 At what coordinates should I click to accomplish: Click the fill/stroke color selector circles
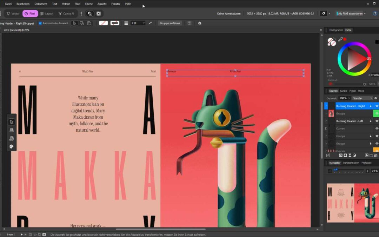coord(332,42)
